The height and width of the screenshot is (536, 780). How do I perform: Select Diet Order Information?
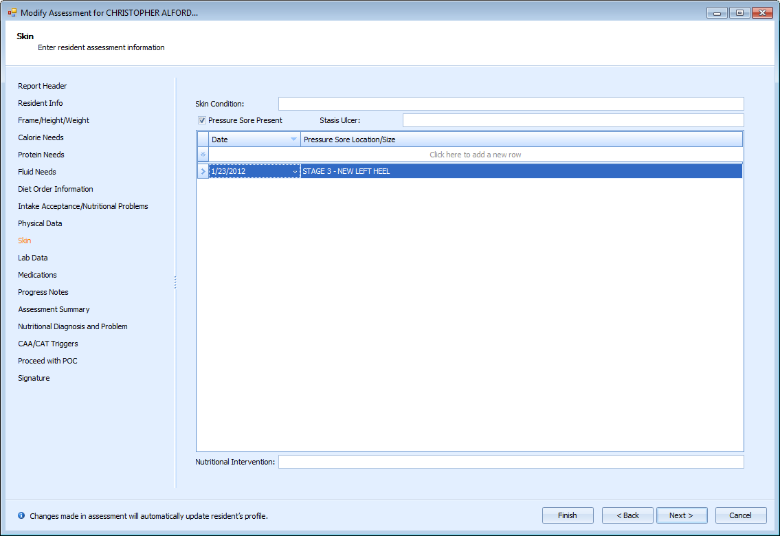56,189
